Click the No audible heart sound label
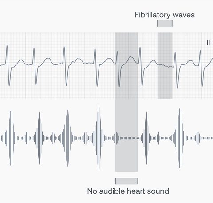The image size is (213, 203). coord(128,191)
